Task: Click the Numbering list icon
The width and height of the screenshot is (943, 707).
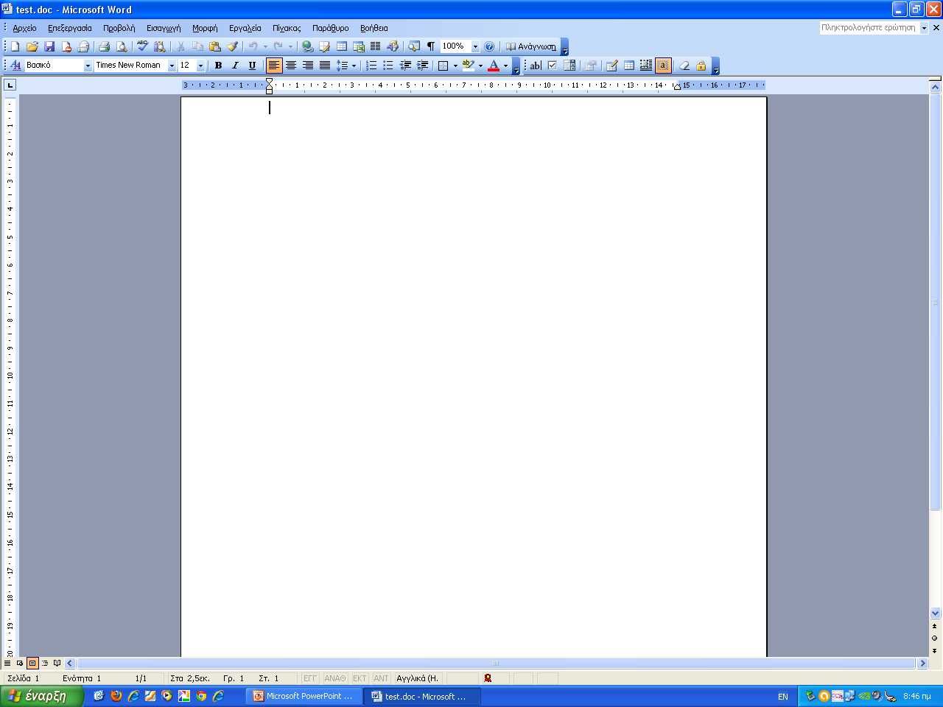Action: [x=371, y=66]
